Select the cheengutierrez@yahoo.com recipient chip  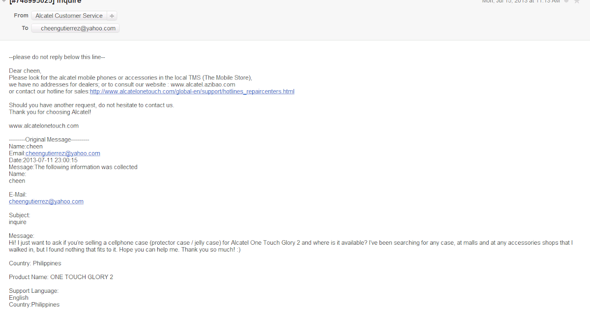pyautogui.click(x=75, y=28)
